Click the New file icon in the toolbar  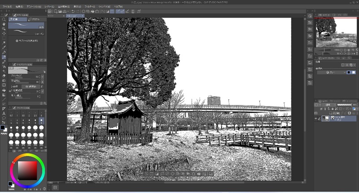point(56,11)
